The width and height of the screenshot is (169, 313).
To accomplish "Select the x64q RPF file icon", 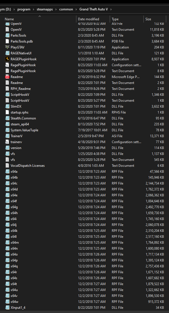I will pyautogui.click(x=7, y=266).
